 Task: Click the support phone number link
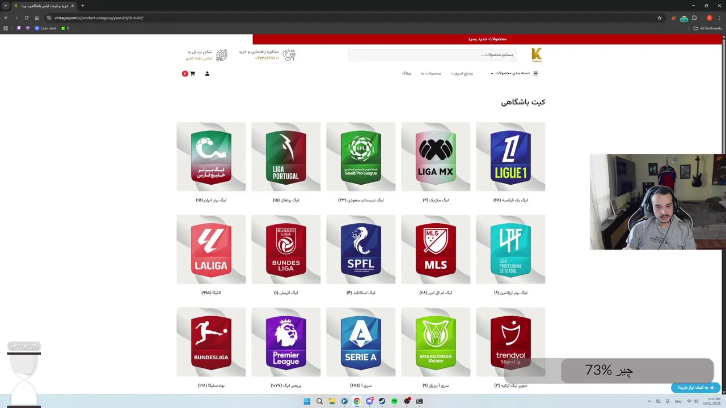click(x=267, y=58)
